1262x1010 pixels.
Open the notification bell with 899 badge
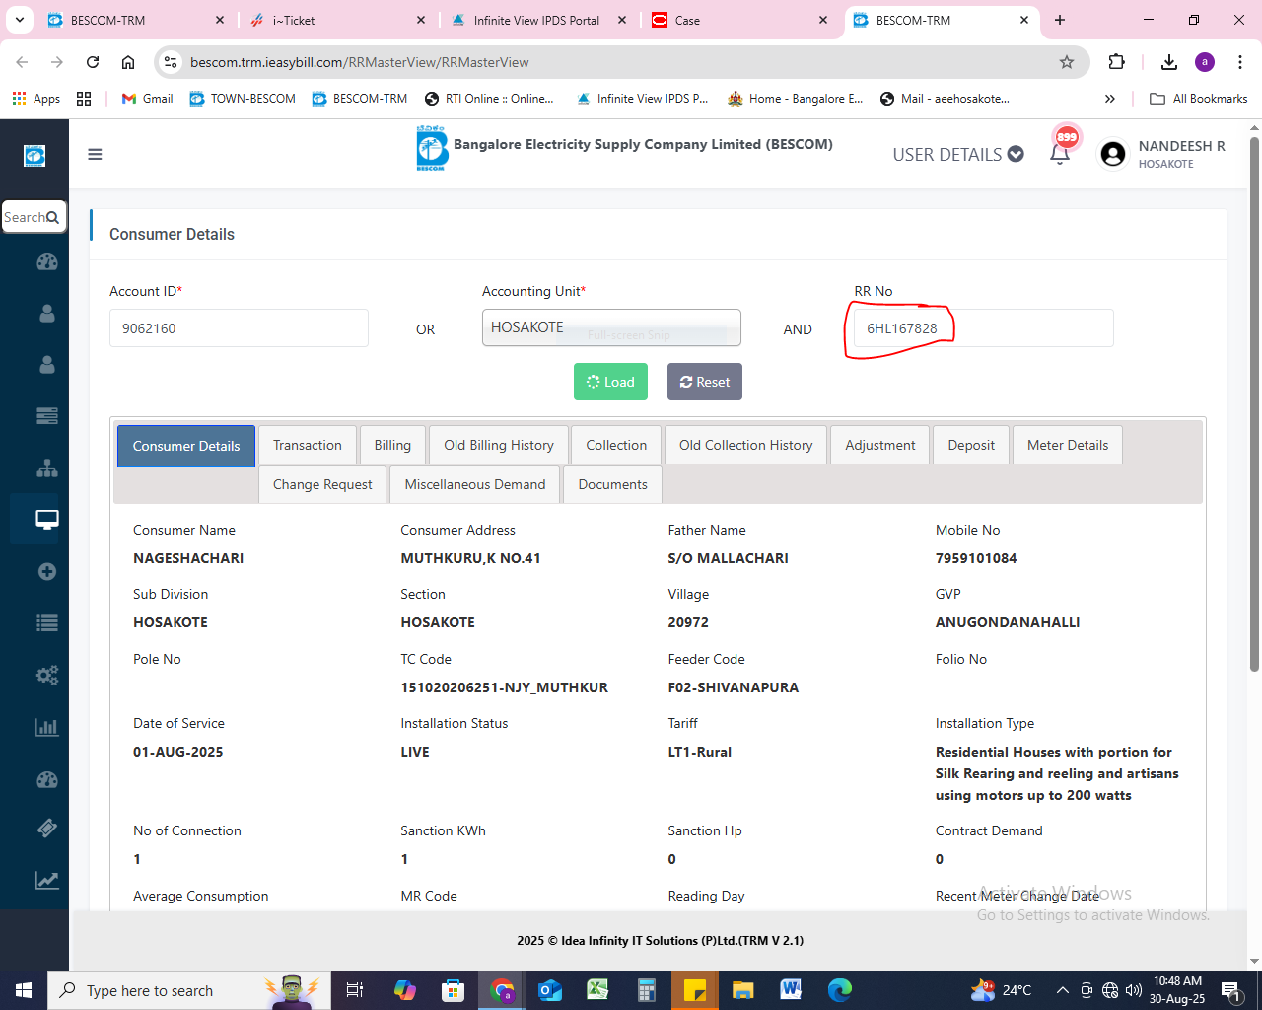point(1060,153)
